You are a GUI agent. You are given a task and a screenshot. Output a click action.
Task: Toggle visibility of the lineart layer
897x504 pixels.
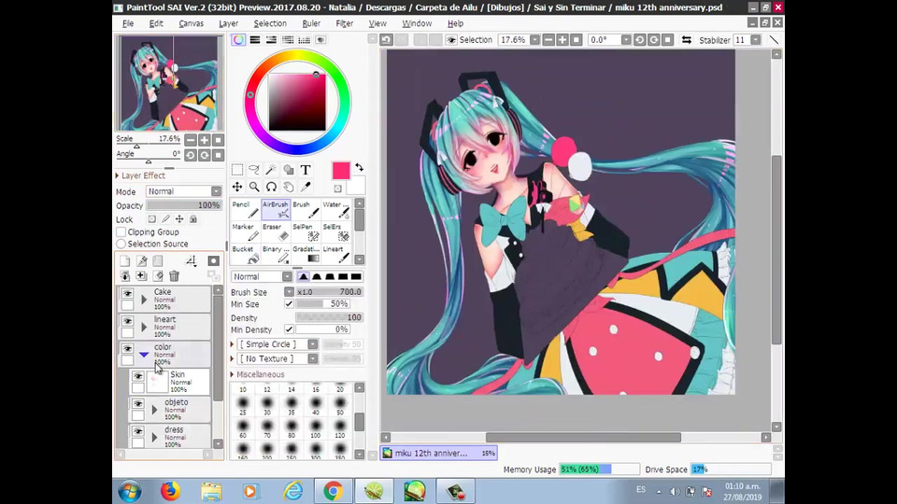click(x=127, y=320)
